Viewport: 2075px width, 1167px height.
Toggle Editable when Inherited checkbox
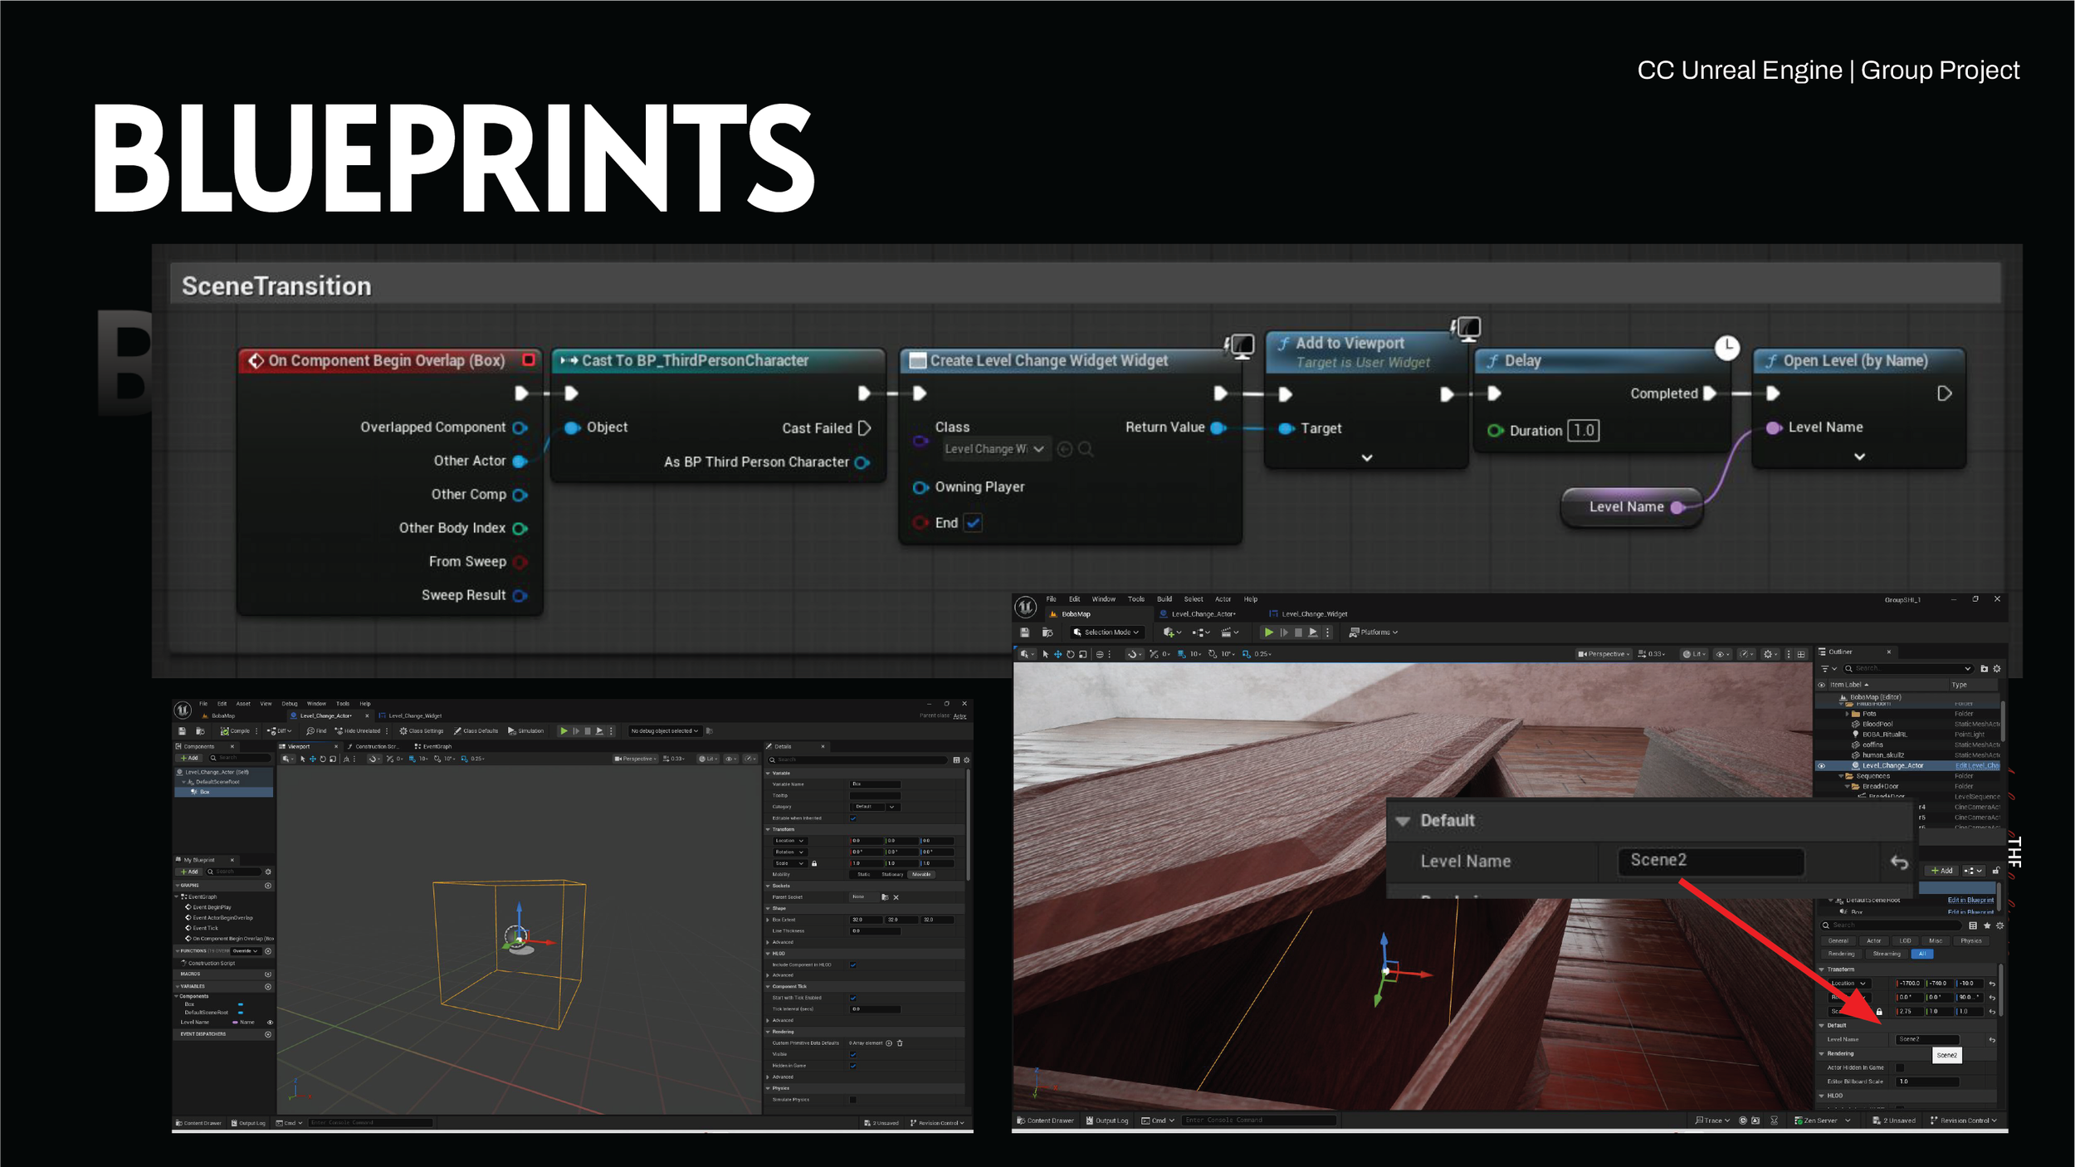pyautogui.click(x=852, y=818)
